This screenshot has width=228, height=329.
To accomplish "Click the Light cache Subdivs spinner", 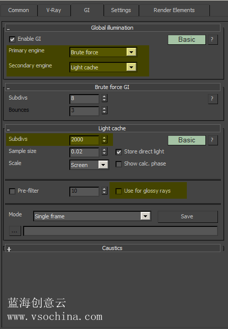I will point(104,139).
